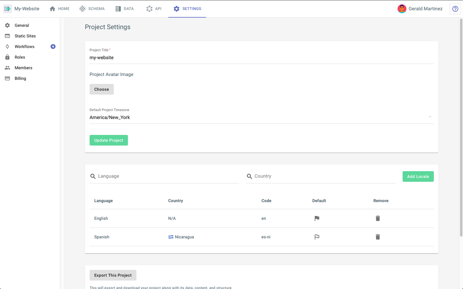Screen dimensions: 463x289
Task: Set Spanish as the default locale flag
Action: (x=317, y=237)
